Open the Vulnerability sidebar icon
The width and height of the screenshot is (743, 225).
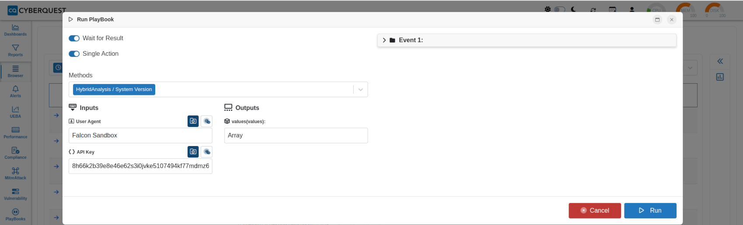click(x=15, y=194)
